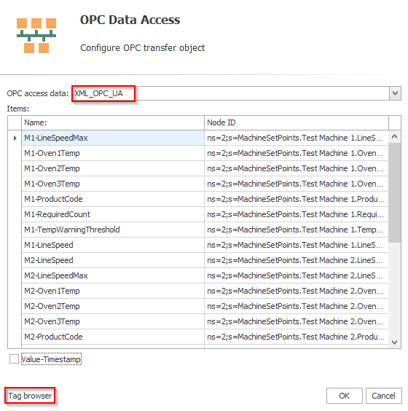Select the M1-RequiredCount name cell

(x=113, y=214)
